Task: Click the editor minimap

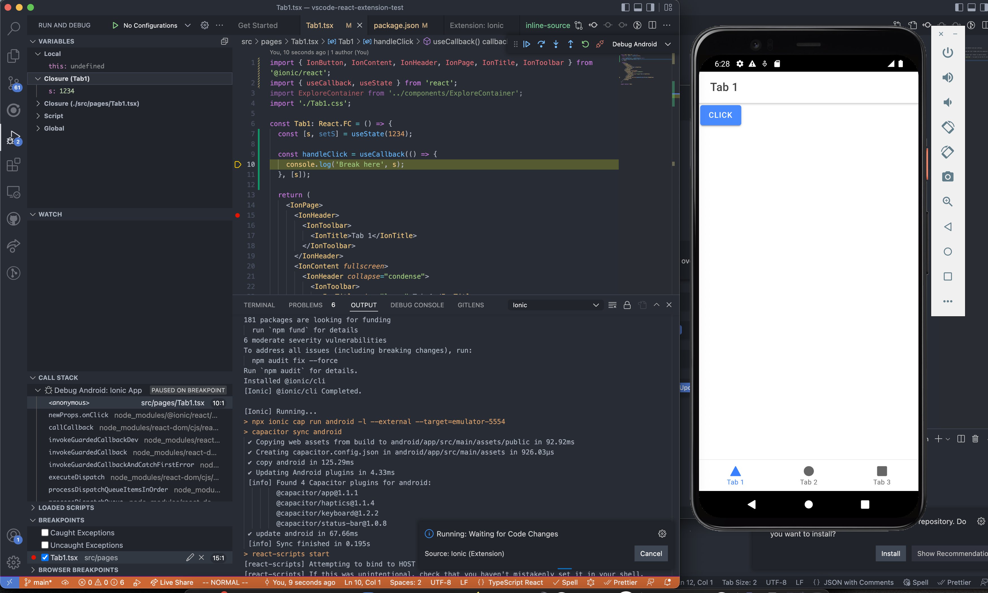Action: (639, 72)
